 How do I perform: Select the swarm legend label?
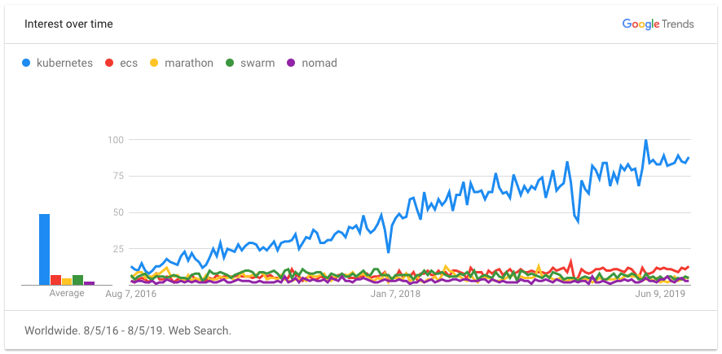coord(257,63)
